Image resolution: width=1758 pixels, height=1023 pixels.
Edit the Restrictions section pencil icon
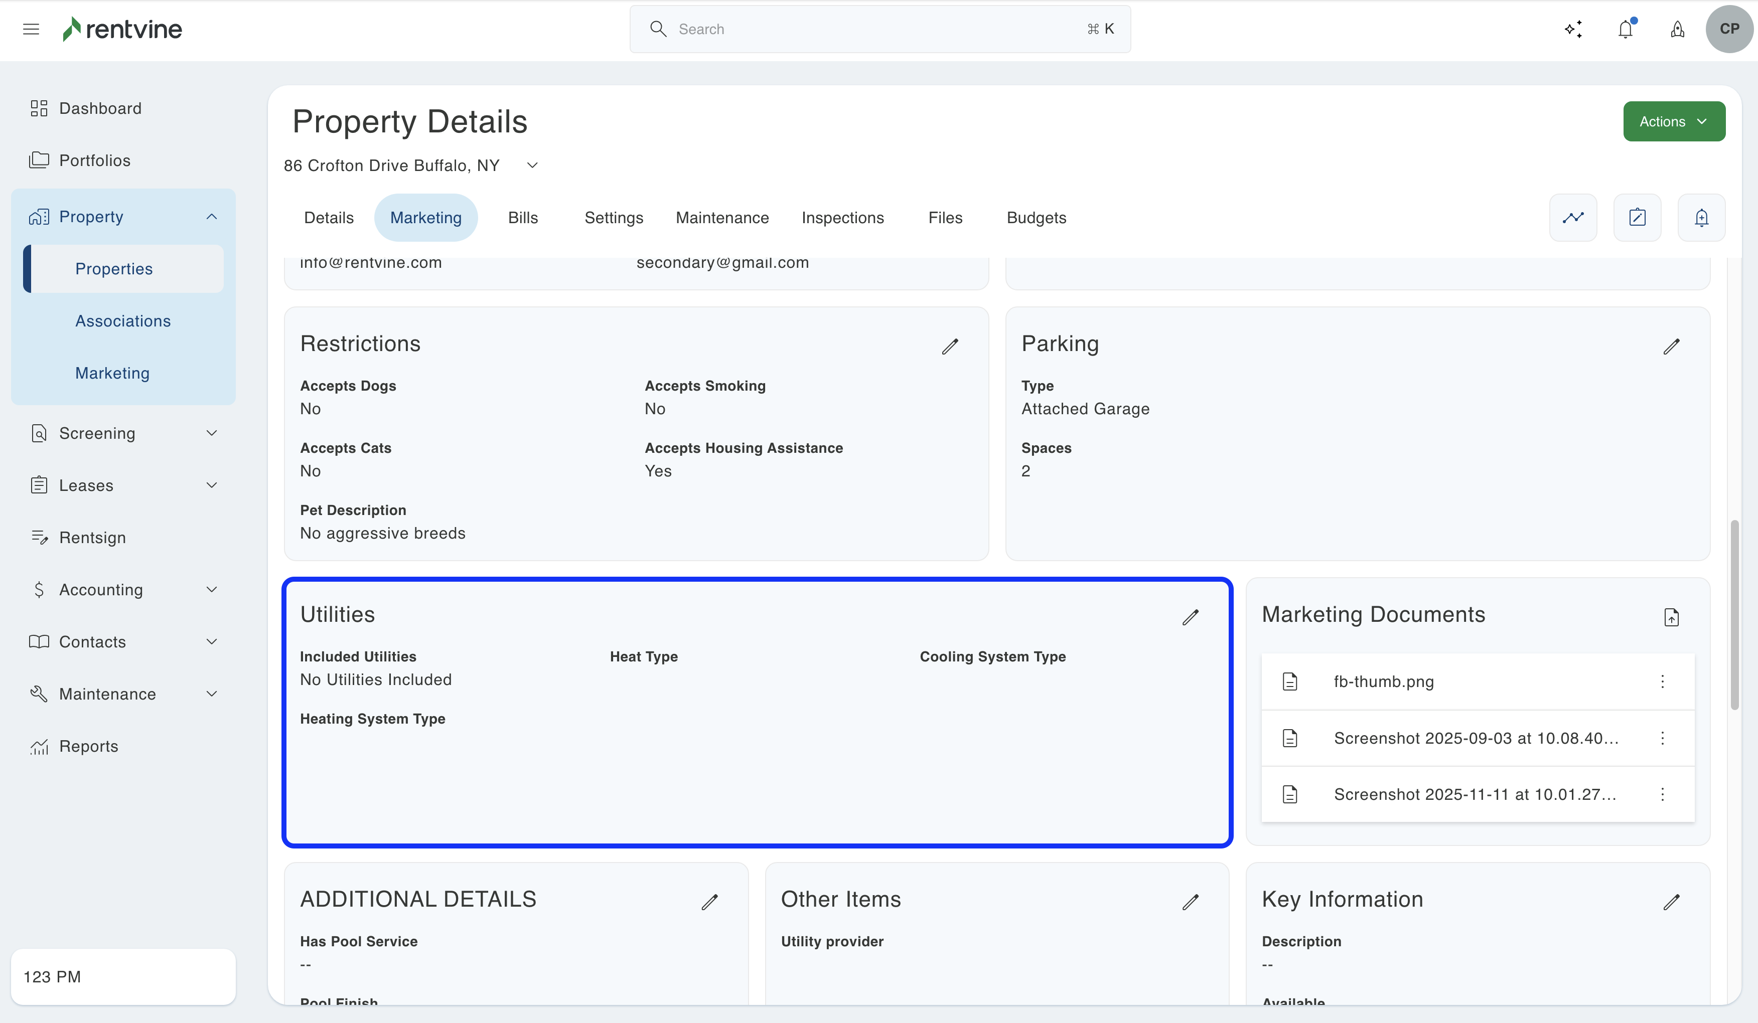click(x=949, y=347)
